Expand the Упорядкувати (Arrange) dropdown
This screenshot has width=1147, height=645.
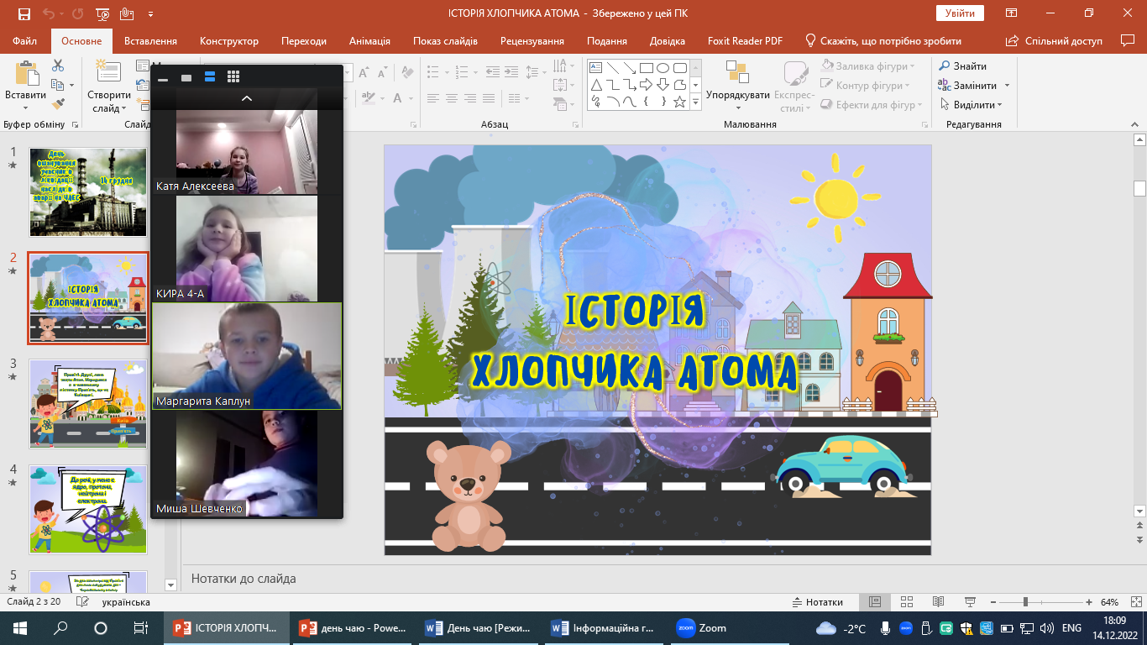737,95
